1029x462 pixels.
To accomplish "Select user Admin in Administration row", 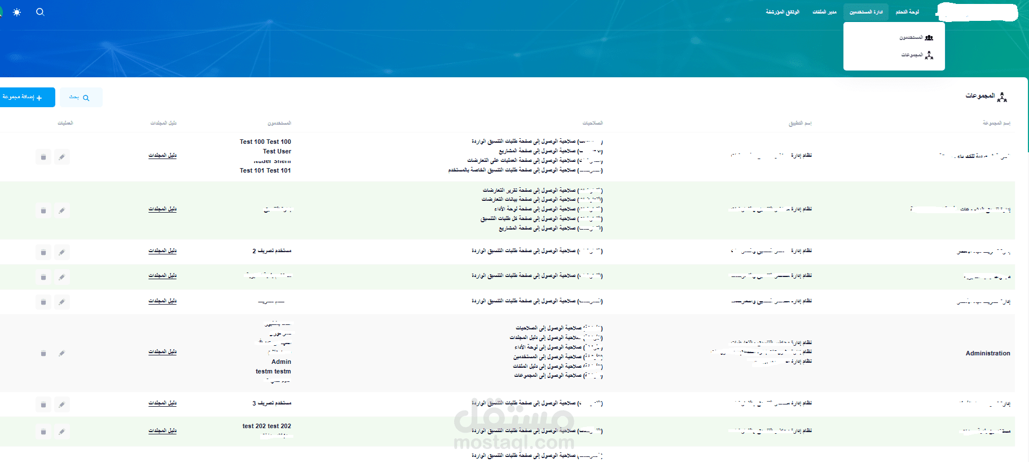I will [282, 362].
